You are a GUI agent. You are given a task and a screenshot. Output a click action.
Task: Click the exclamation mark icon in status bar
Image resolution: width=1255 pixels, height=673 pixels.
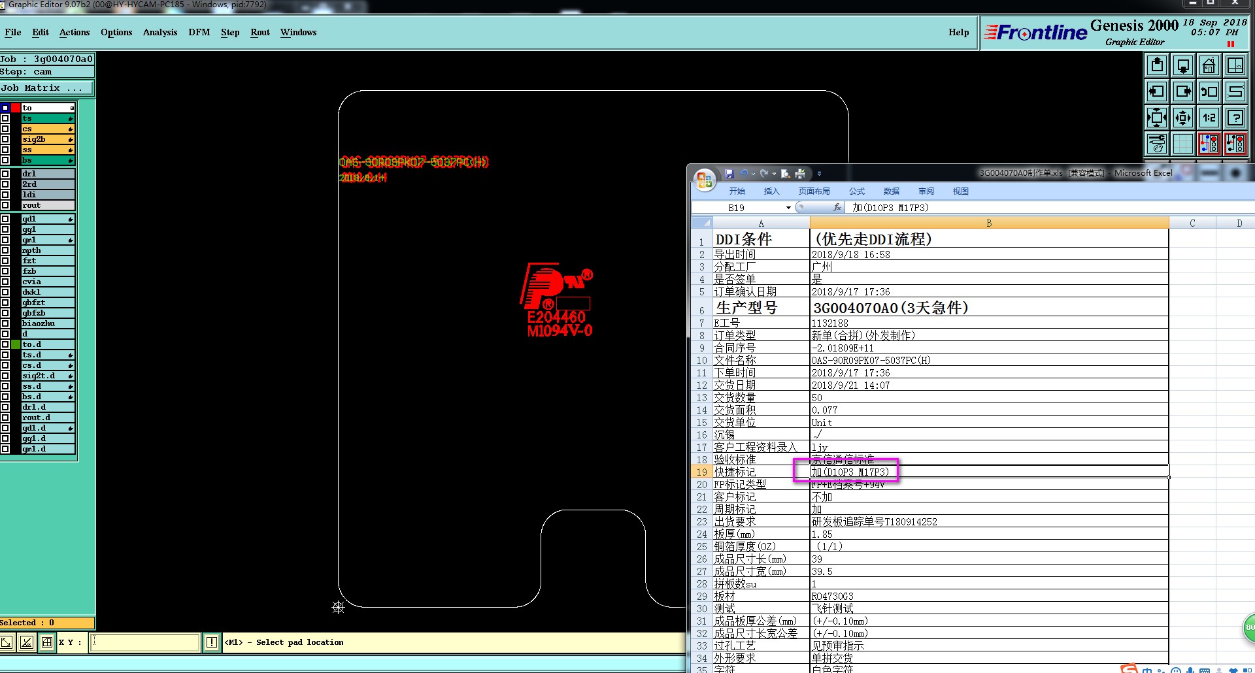(212, 642)
